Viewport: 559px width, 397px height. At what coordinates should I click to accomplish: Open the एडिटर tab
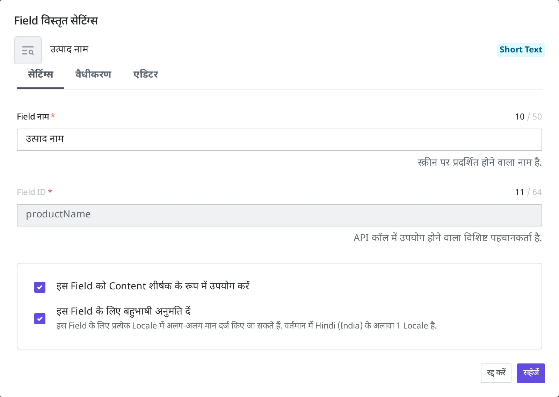point(146,74)
